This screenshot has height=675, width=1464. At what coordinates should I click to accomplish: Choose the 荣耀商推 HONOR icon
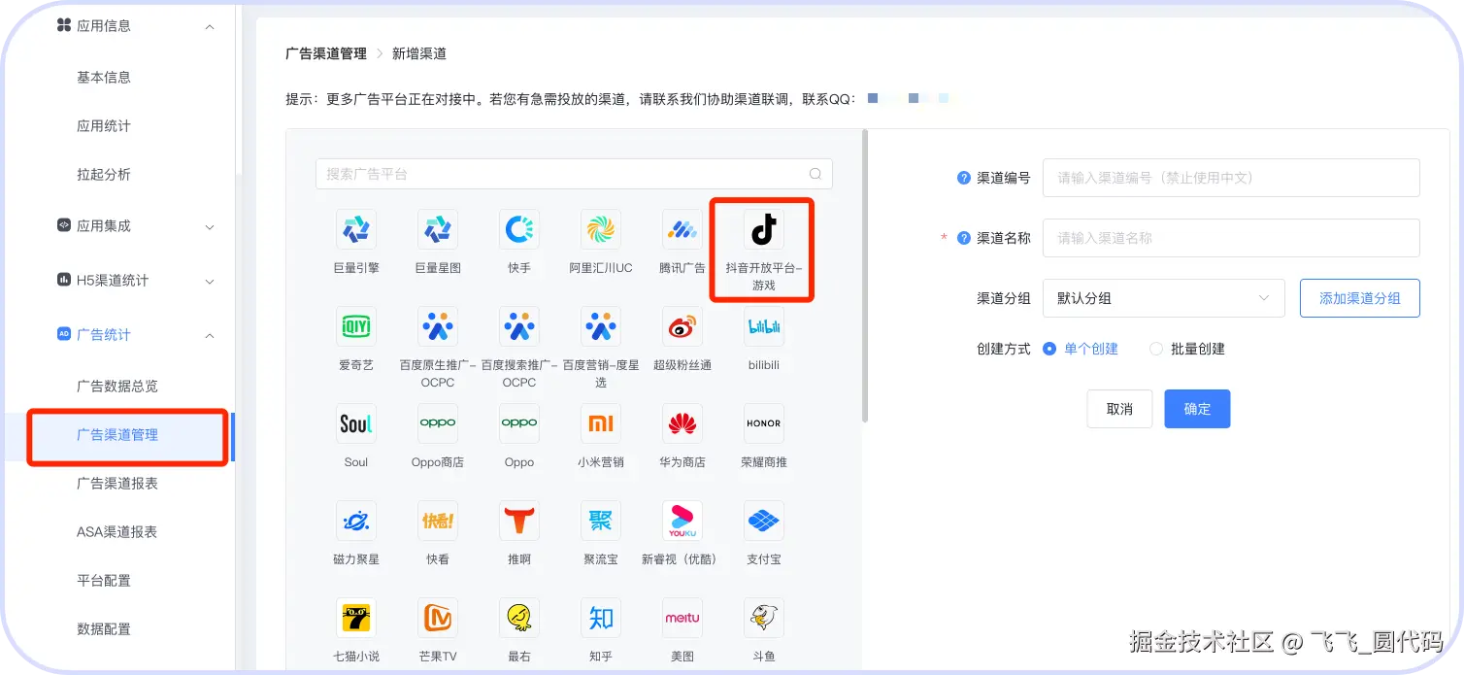[764, 423]
